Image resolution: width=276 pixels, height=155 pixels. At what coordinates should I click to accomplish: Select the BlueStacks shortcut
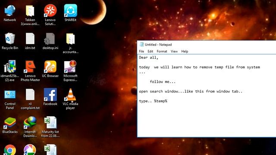click(10, 125)
